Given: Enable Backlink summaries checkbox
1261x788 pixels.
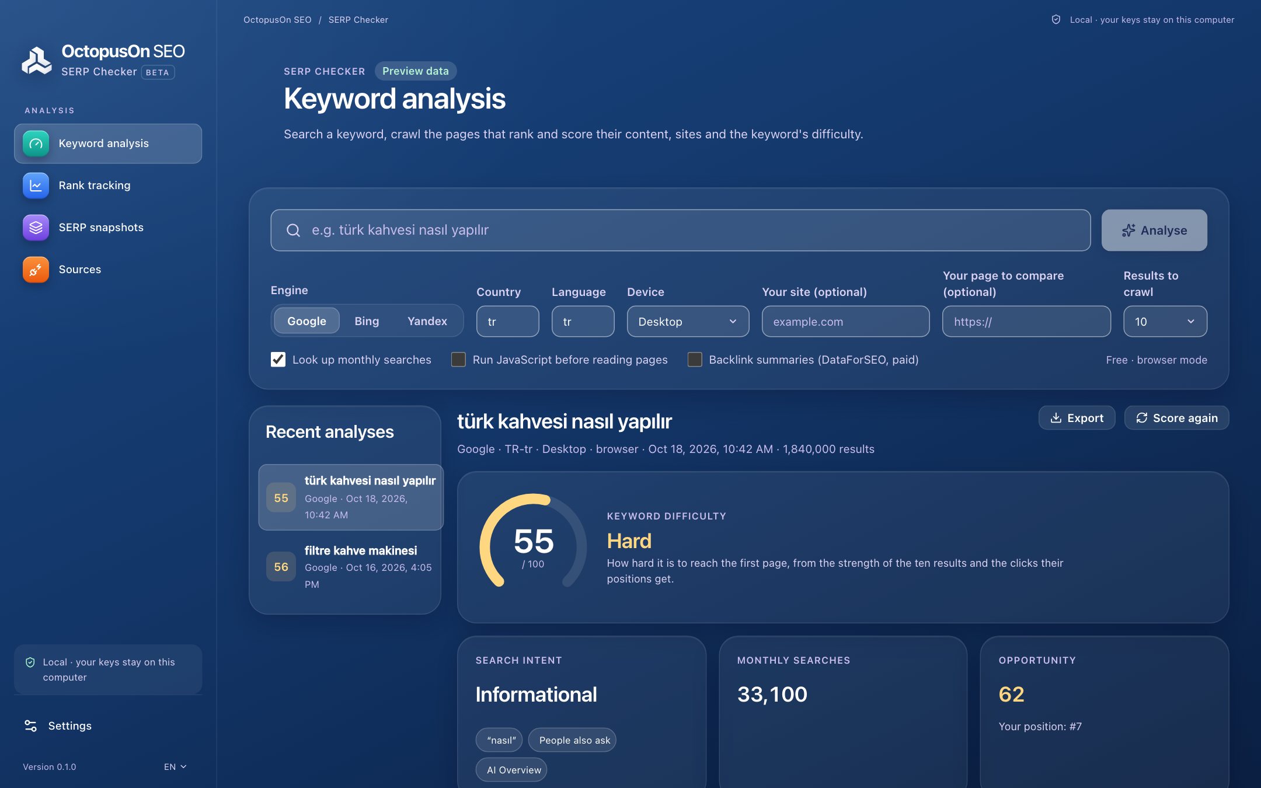Looking at the screenshot, I should pyautogui.click(x=695, y=360).
